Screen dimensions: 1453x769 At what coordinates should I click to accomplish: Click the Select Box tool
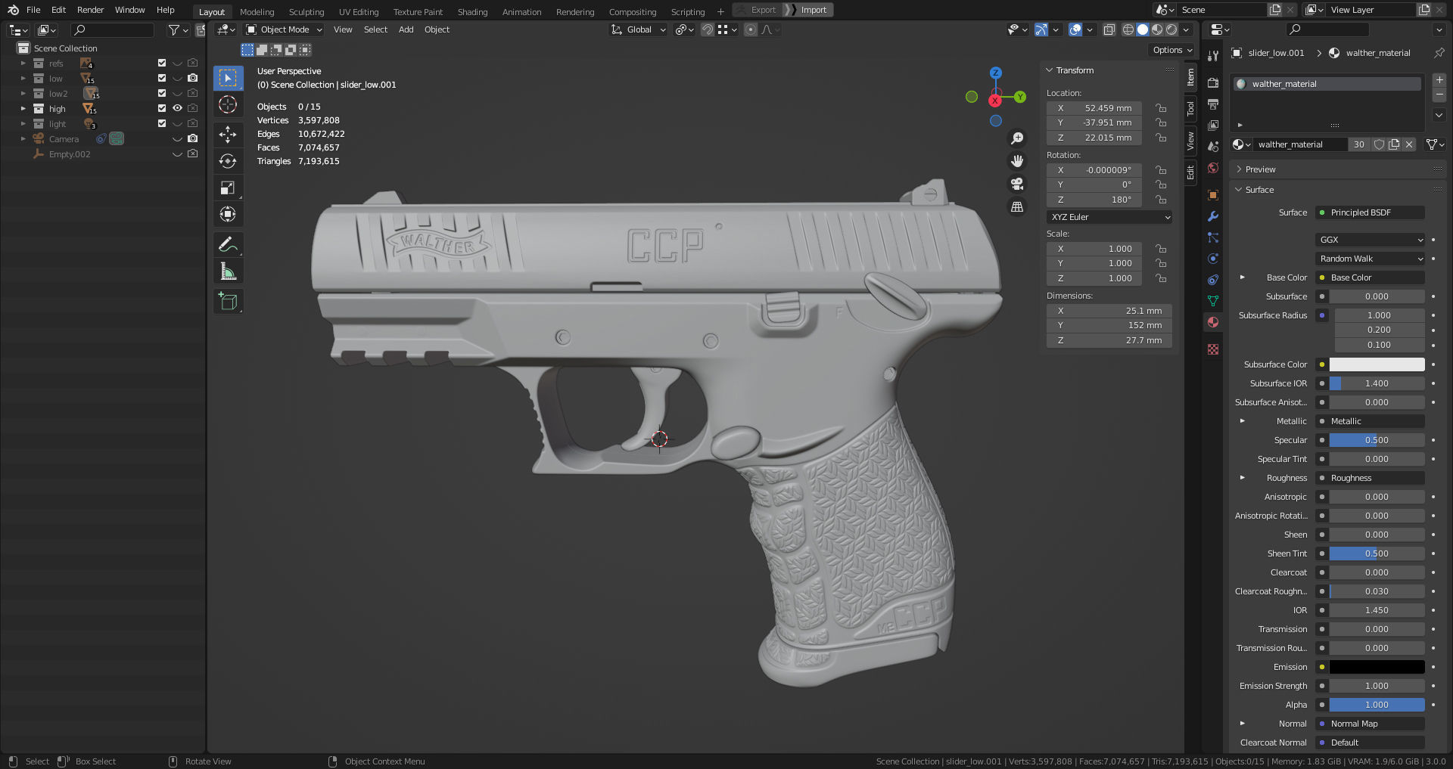(x=228, y=78)
